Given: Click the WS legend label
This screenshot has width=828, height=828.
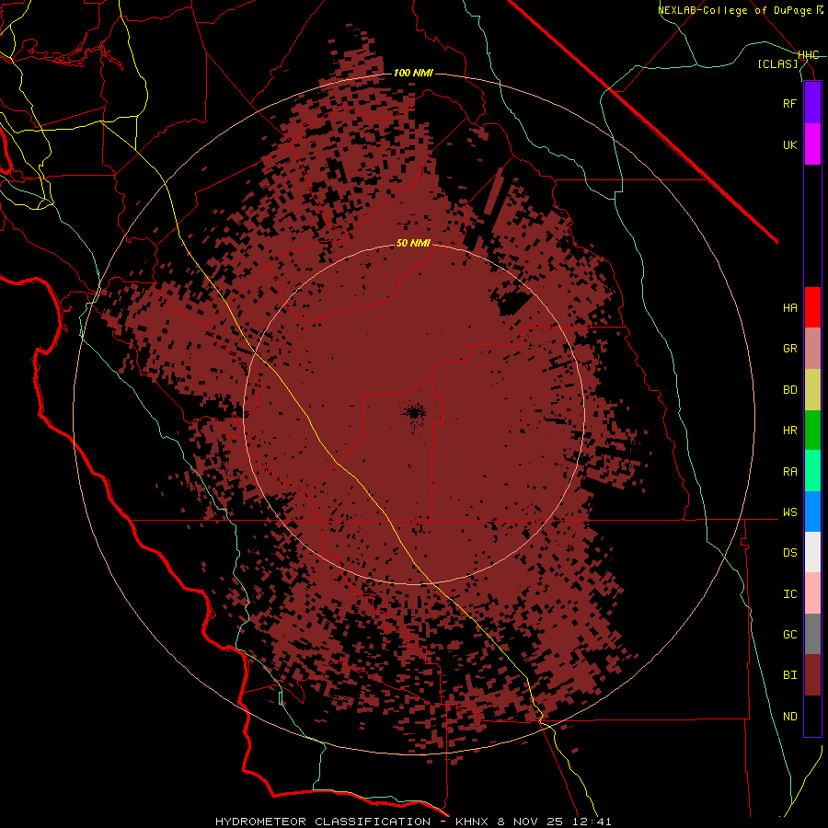Looking at the screenshot, I should (789, 512).
